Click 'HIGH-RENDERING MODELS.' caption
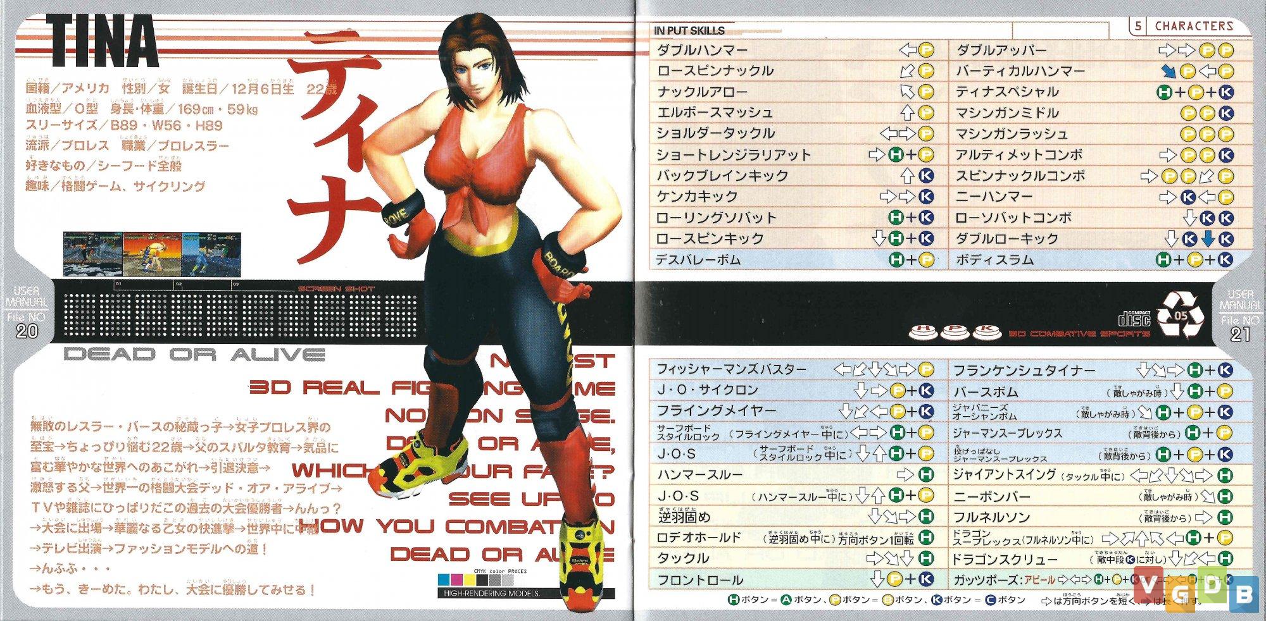 (491, 593)
